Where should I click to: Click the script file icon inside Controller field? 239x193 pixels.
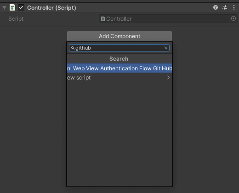[103, 19]
